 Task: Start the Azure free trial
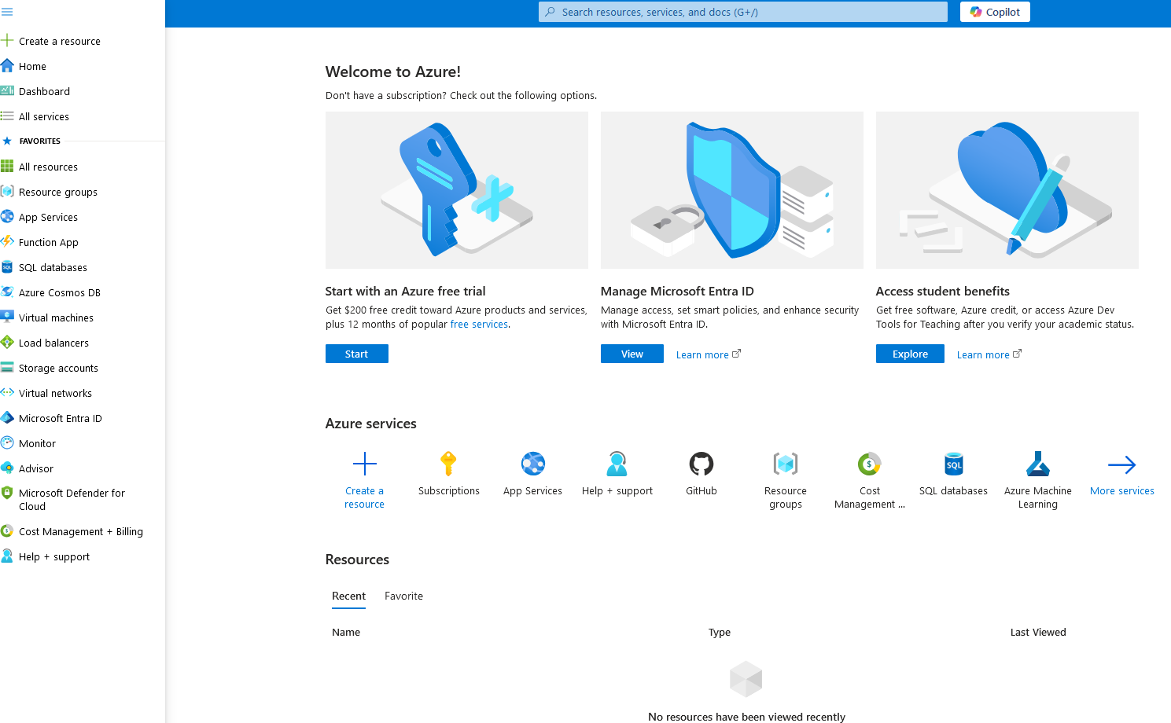click(x=356, y=354)
